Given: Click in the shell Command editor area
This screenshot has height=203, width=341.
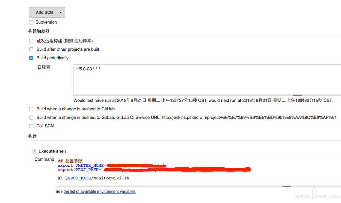Looking at the screenshot, I should pyautogui.click(x=198, y=171).
